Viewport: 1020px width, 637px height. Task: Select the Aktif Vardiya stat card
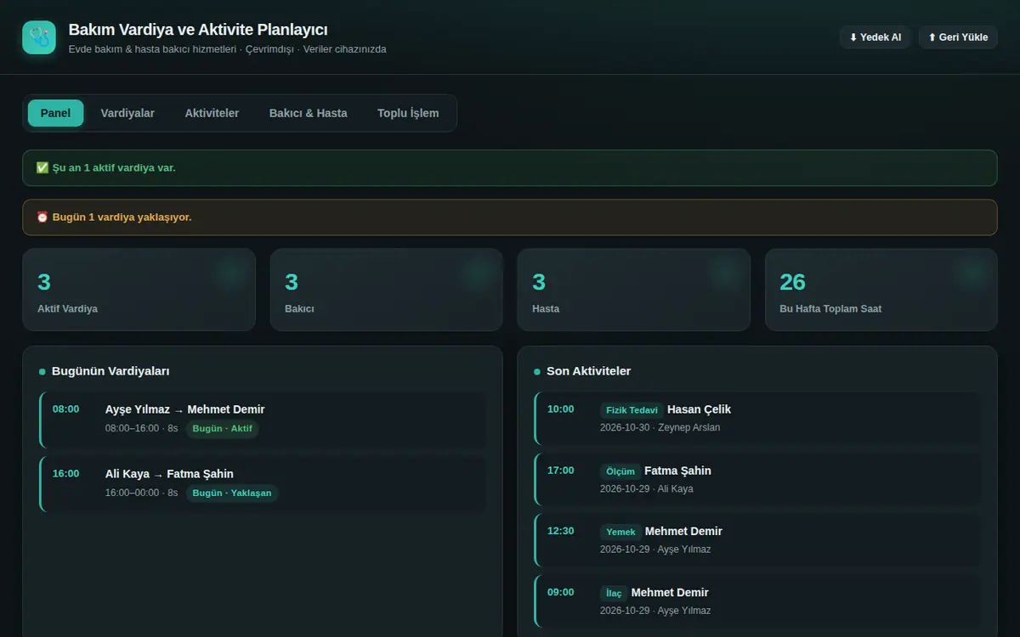coord(139,290)
